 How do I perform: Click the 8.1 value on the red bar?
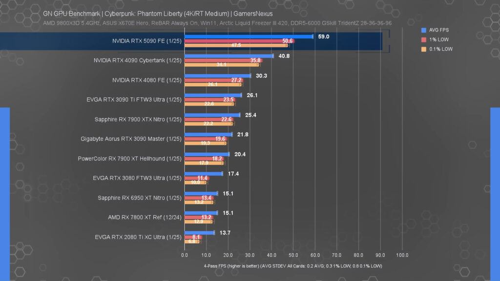pyautogui.click(x=196, y=237)
